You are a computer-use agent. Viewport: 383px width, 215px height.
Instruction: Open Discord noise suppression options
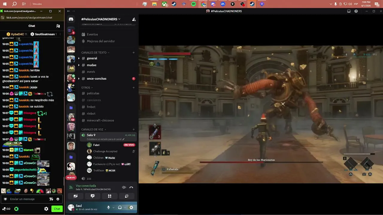(124, 188)
